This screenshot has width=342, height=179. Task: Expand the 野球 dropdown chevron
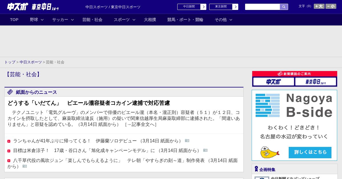42,20
